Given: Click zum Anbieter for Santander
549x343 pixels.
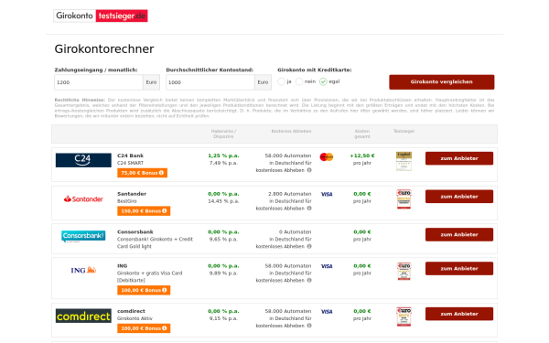Looking at the screenshot, I should click(459, 197).
